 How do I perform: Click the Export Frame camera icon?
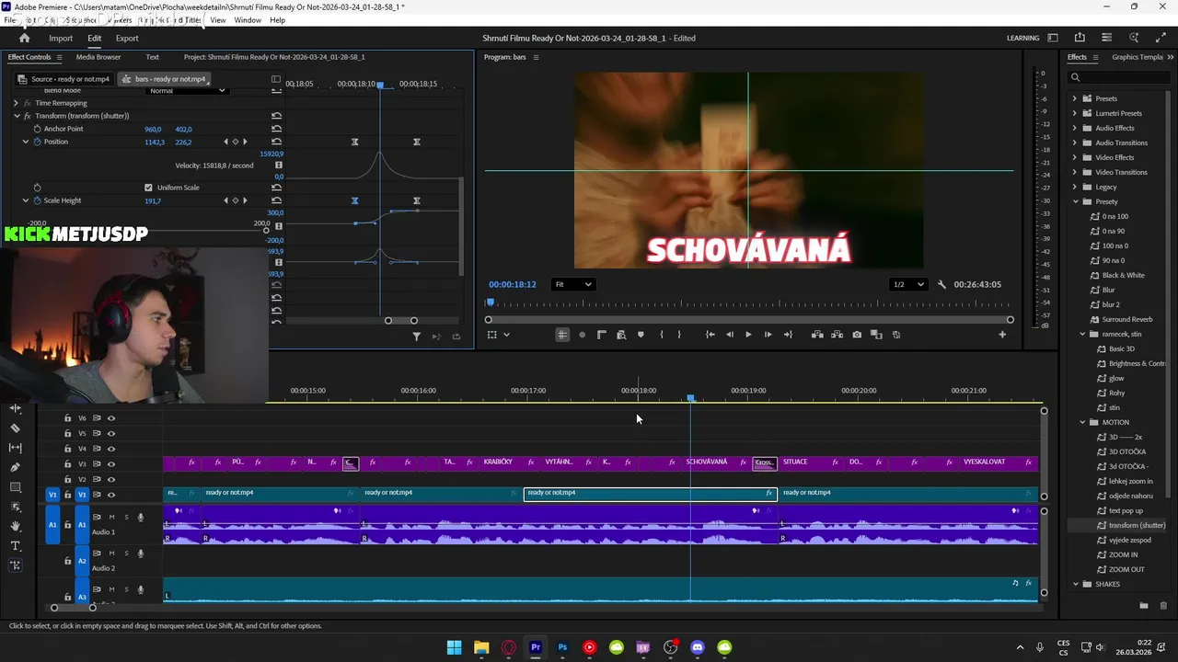tap(857, 335)
